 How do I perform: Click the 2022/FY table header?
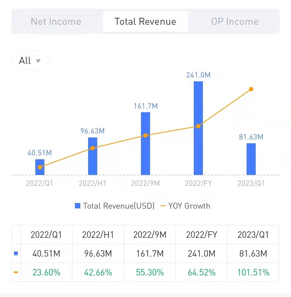tap(202, 235)
